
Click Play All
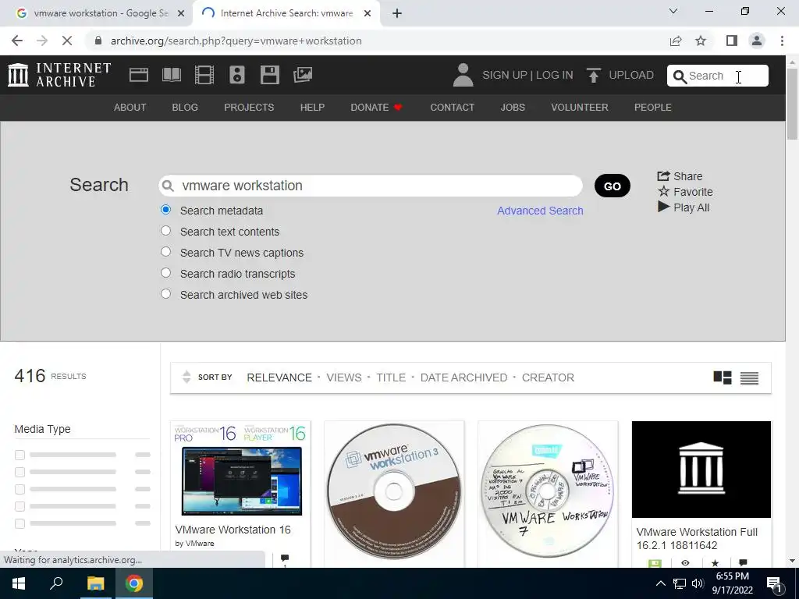(684, 207)
